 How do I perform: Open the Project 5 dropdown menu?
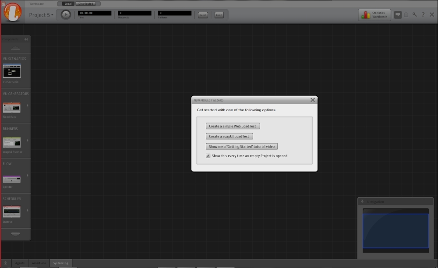(x=41, y=15)
